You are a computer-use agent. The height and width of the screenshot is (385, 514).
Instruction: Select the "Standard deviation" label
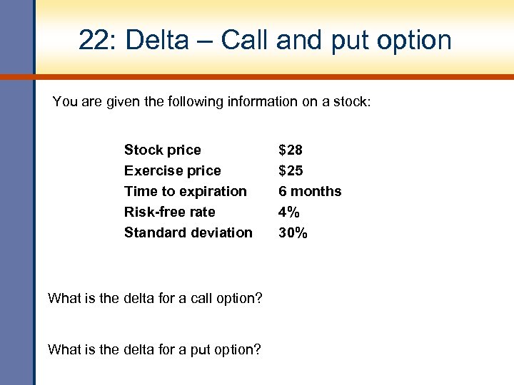pos(188,232)
